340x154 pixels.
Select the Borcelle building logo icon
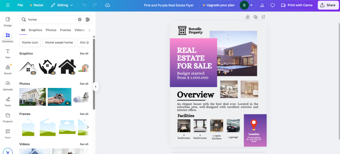(182, 31)
